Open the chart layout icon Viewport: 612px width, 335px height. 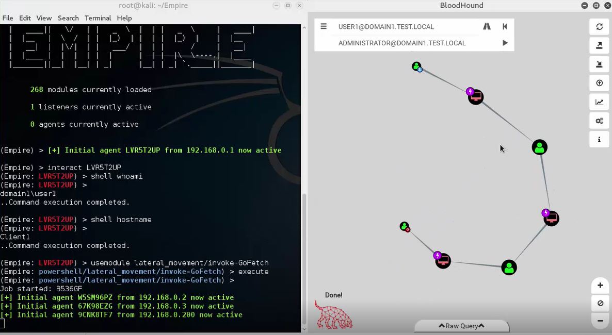coord(599,102)
